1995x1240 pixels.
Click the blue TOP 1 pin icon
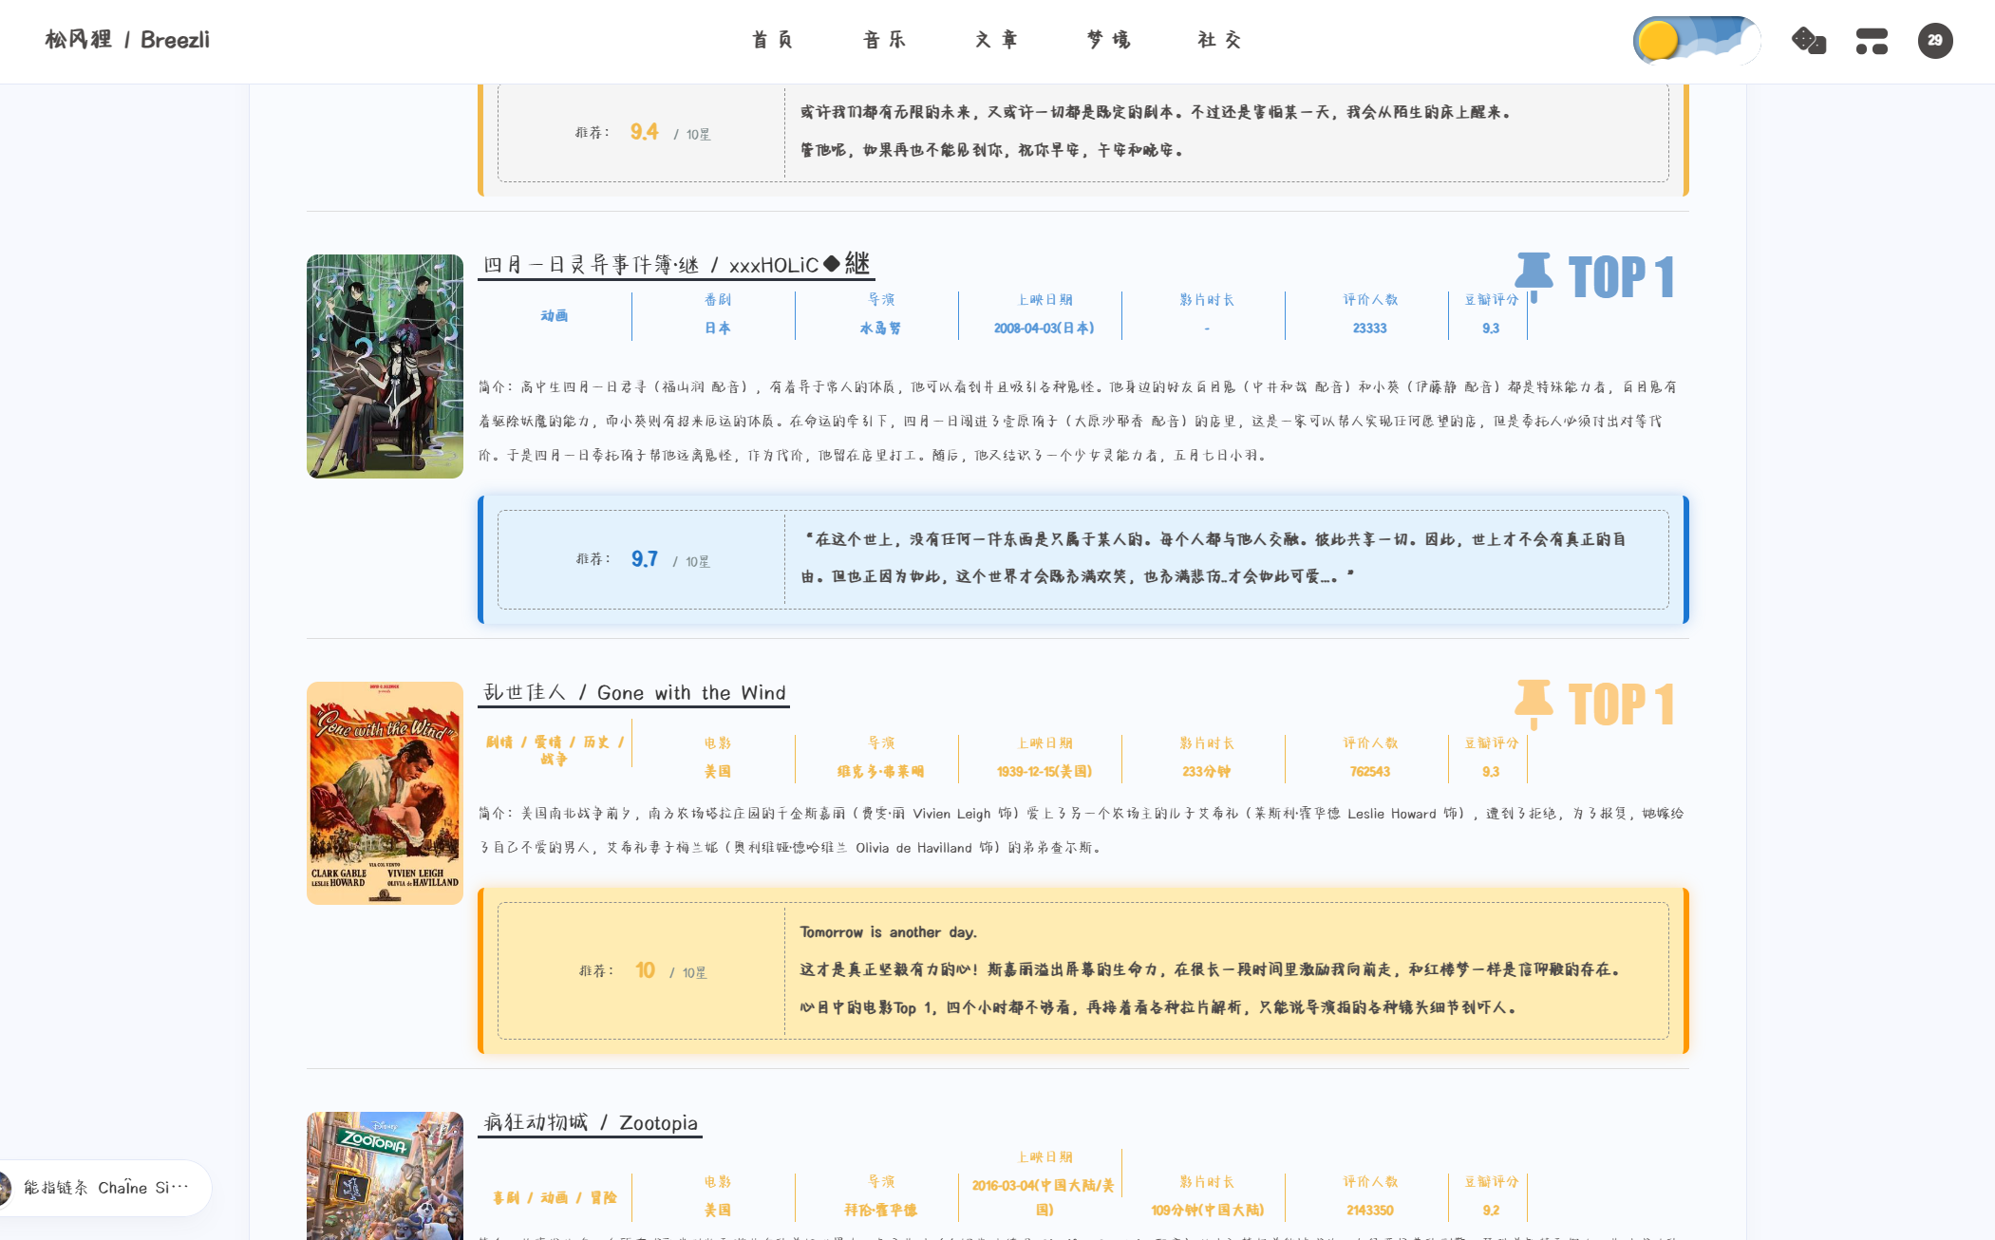point(1533,274)
